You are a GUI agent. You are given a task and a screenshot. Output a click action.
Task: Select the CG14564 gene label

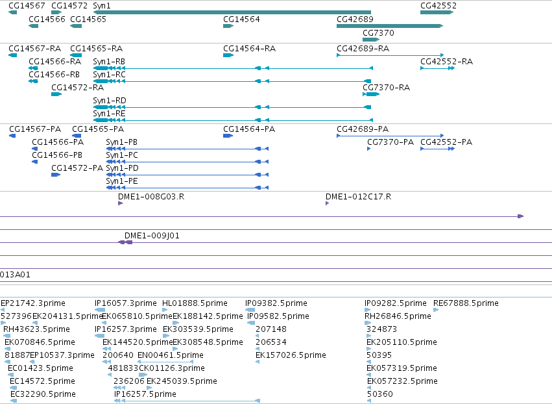[x=241, y=19]
